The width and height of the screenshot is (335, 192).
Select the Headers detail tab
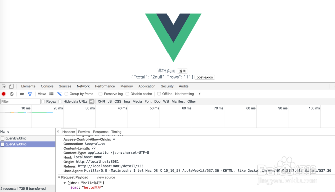(x=69, y=132)
